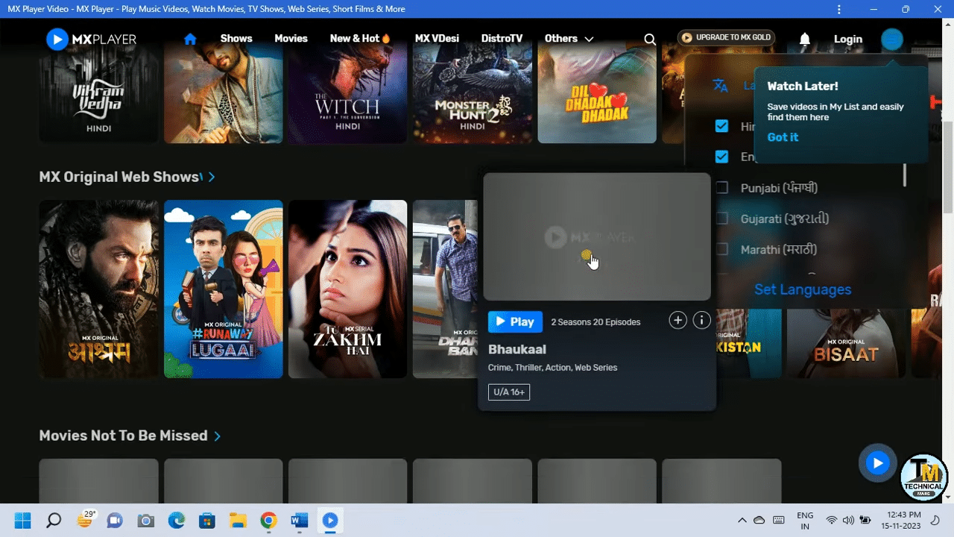The height and width of the screenshot is (537, 954).
Task: Open Microsoft Edge from taskbar
Action: tap(177, 521)
